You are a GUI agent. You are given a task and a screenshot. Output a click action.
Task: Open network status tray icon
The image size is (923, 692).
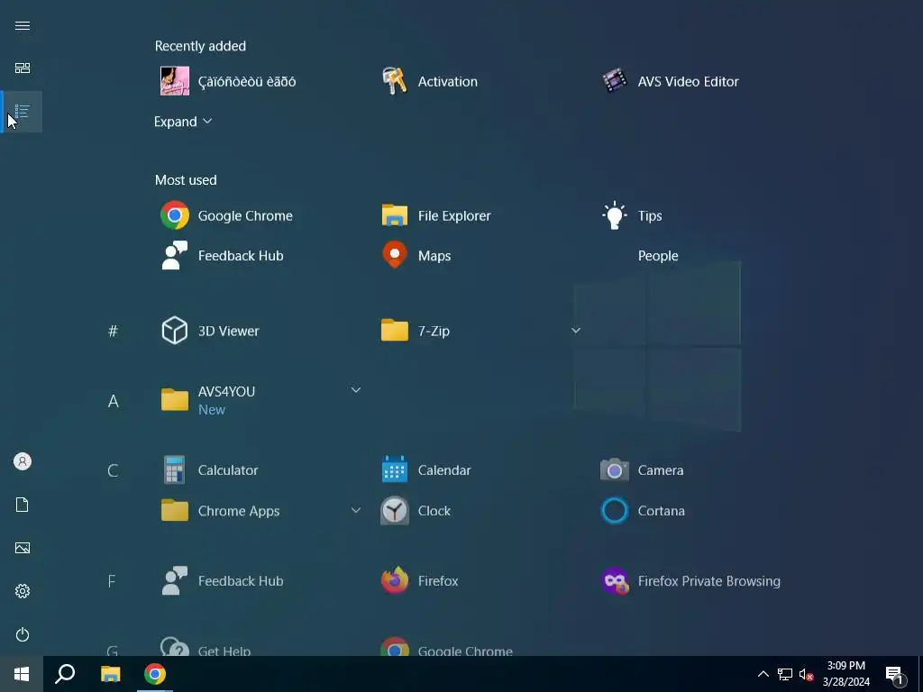[785, 674]
